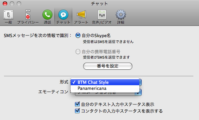Select the 自分のSkype名 radio button
199x120 pixels.
point(78,35)
